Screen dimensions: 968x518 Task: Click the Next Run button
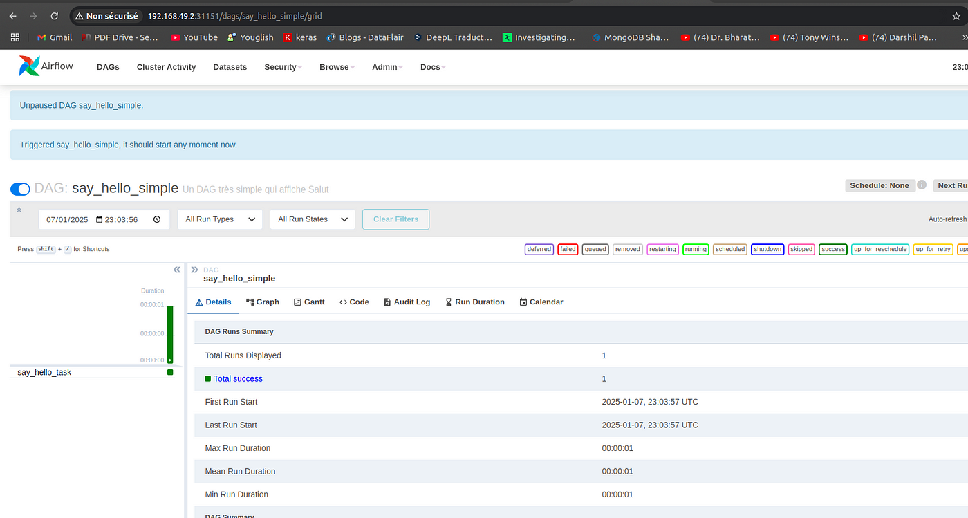click(951, 185)
